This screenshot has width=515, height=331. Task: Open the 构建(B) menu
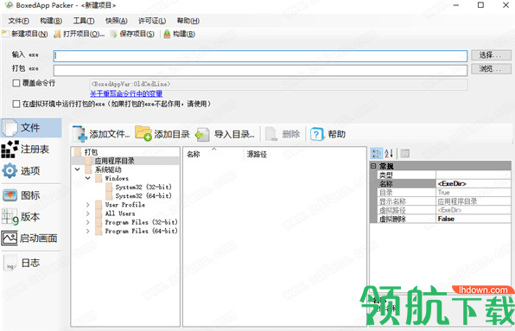(x=51, y=21)
